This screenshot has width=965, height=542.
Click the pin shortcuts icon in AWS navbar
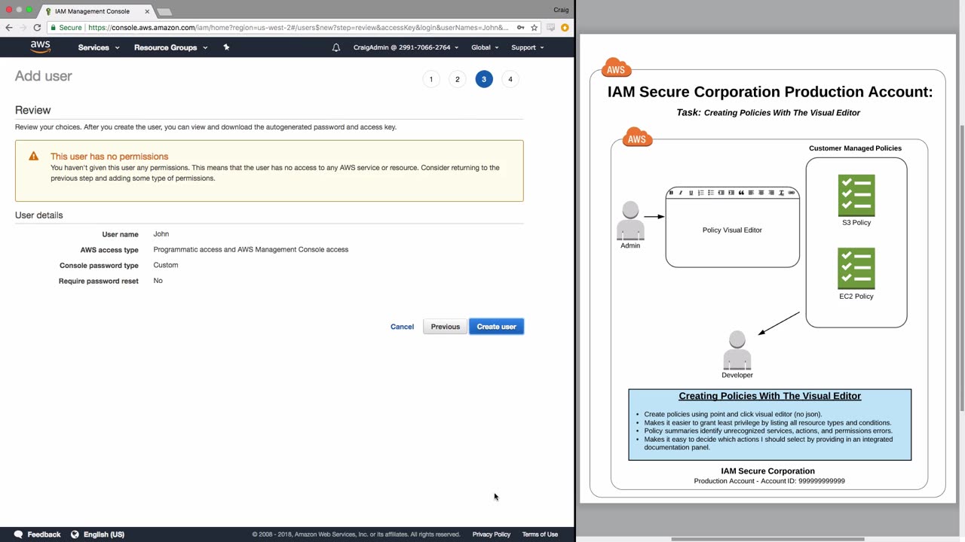(226, 47)
